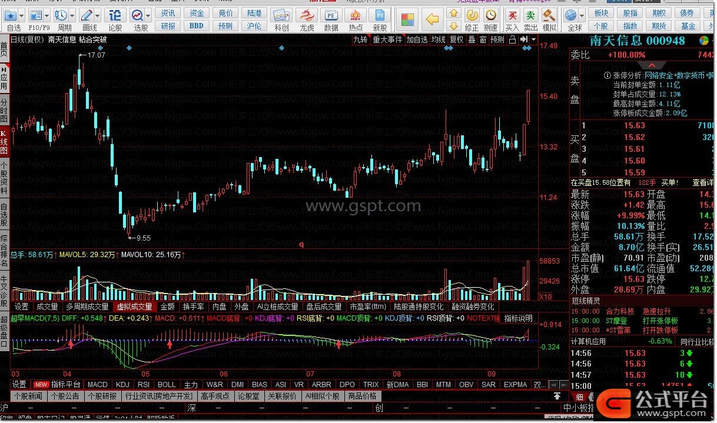Toggle the 虚拟成交量 virtual volume view
Image resolution: width=717 pixels, height=423 pixels.
(x=134, y=307)
